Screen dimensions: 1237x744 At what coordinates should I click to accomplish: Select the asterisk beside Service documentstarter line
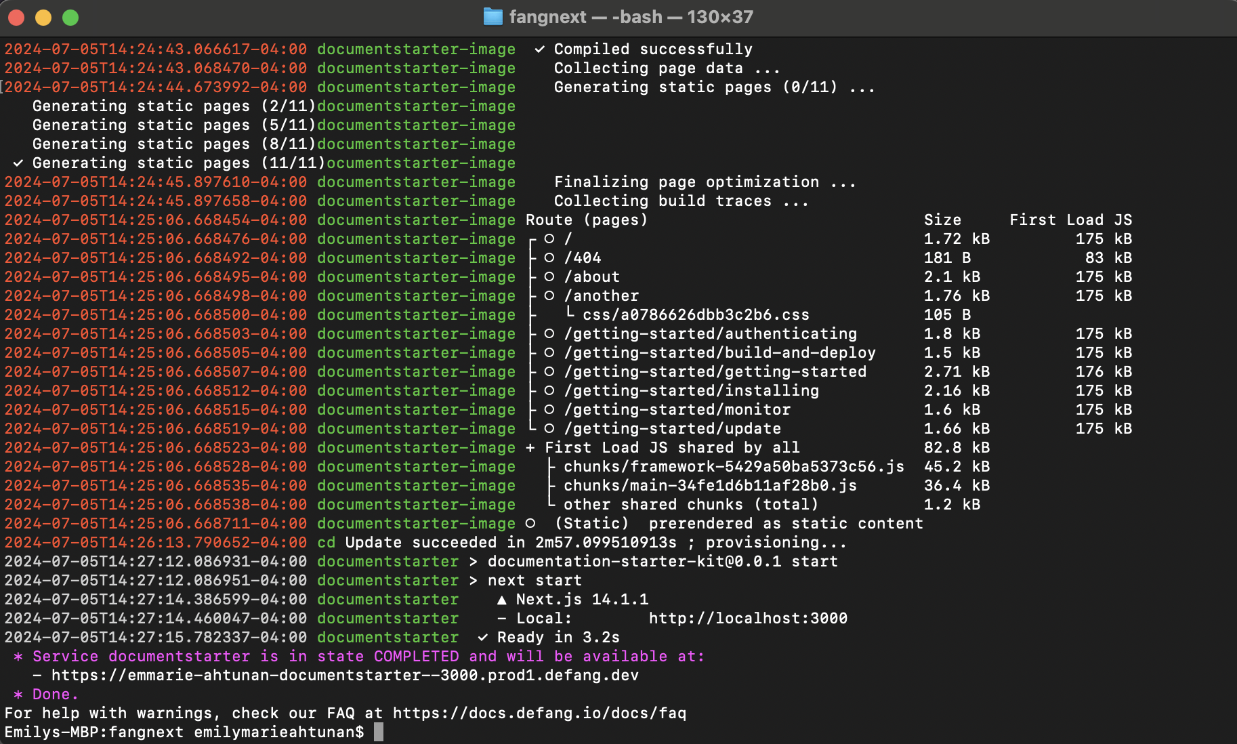(x=18, y=656)
